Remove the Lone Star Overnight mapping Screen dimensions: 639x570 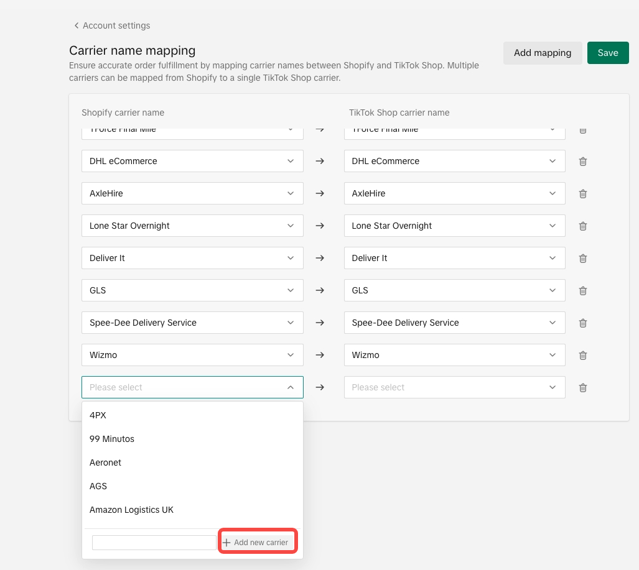[582, 226]
